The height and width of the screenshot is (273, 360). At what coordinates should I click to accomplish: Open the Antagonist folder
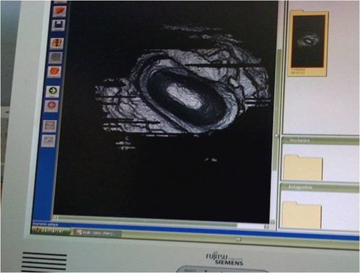pyautogui.click(x=302, y=215)
